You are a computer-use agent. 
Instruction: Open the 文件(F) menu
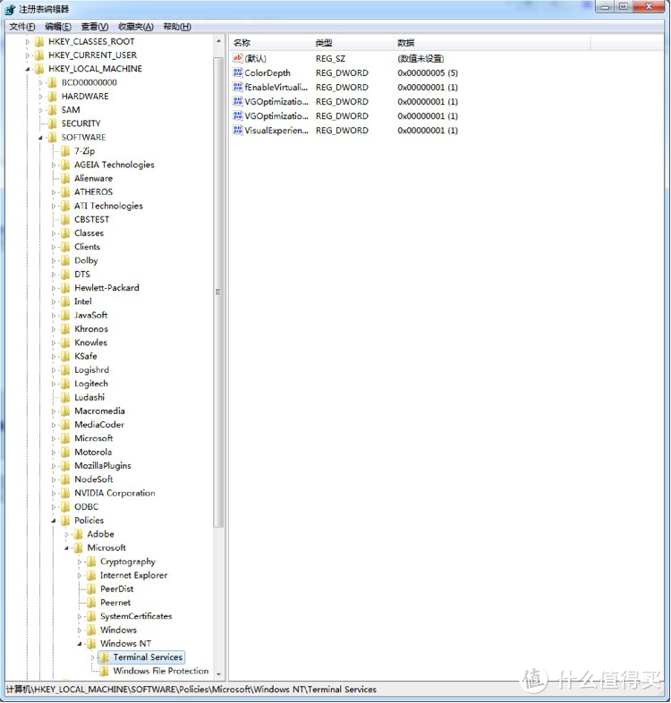tap(21, 27)
